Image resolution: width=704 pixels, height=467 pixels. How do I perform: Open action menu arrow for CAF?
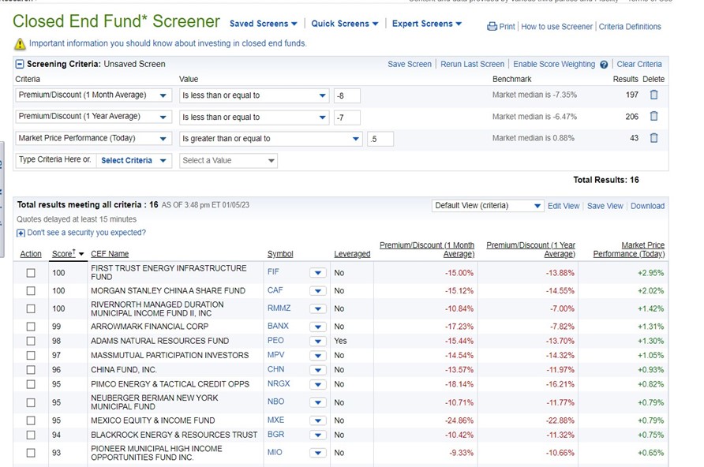[318, 291]
